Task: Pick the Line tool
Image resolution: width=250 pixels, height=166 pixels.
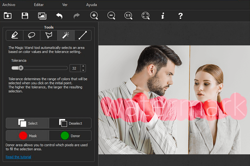Action: [83, 36]
